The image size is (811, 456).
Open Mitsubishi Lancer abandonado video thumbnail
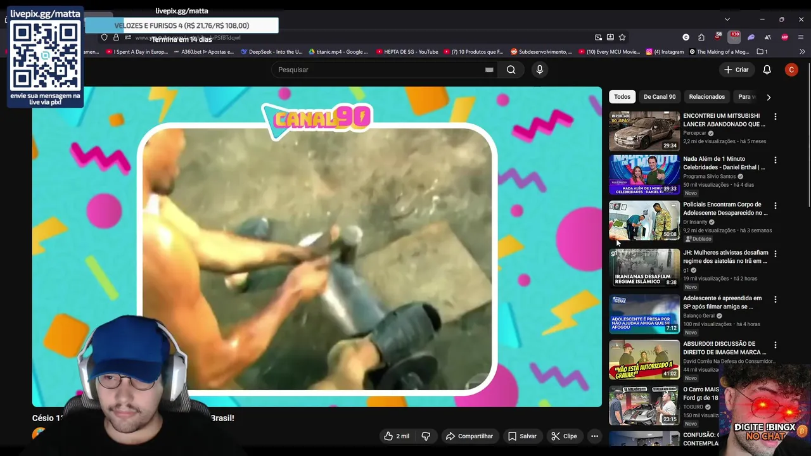point(644,131)
